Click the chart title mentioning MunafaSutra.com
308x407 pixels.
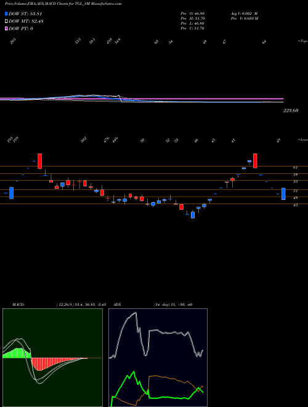point(63,4)
